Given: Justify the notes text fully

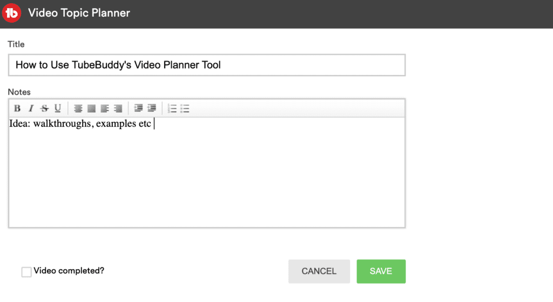Looking at the screenshot, I should click(91, 109).
